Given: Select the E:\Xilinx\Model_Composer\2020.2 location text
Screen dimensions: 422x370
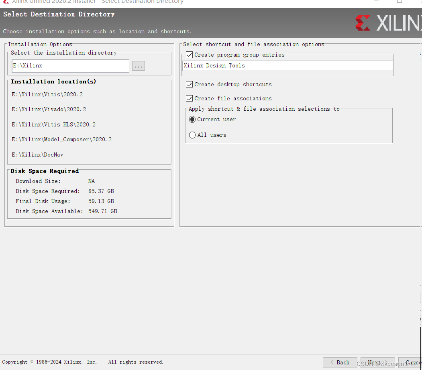Looking at the screenshot, I should click(x=61, y=139).
